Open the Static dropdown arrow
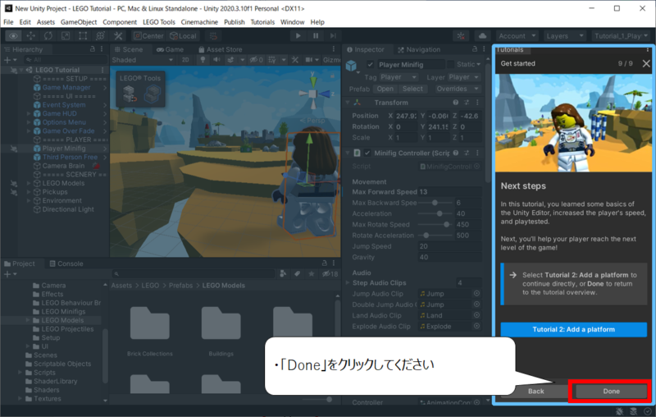Viewport: 656px width, 417px height. (x=478, y=65)
